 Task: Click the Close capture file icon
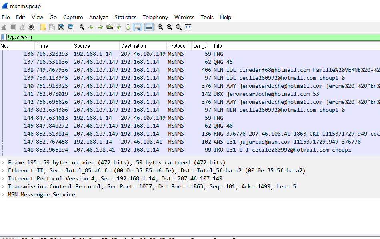(x=61, y=27)
